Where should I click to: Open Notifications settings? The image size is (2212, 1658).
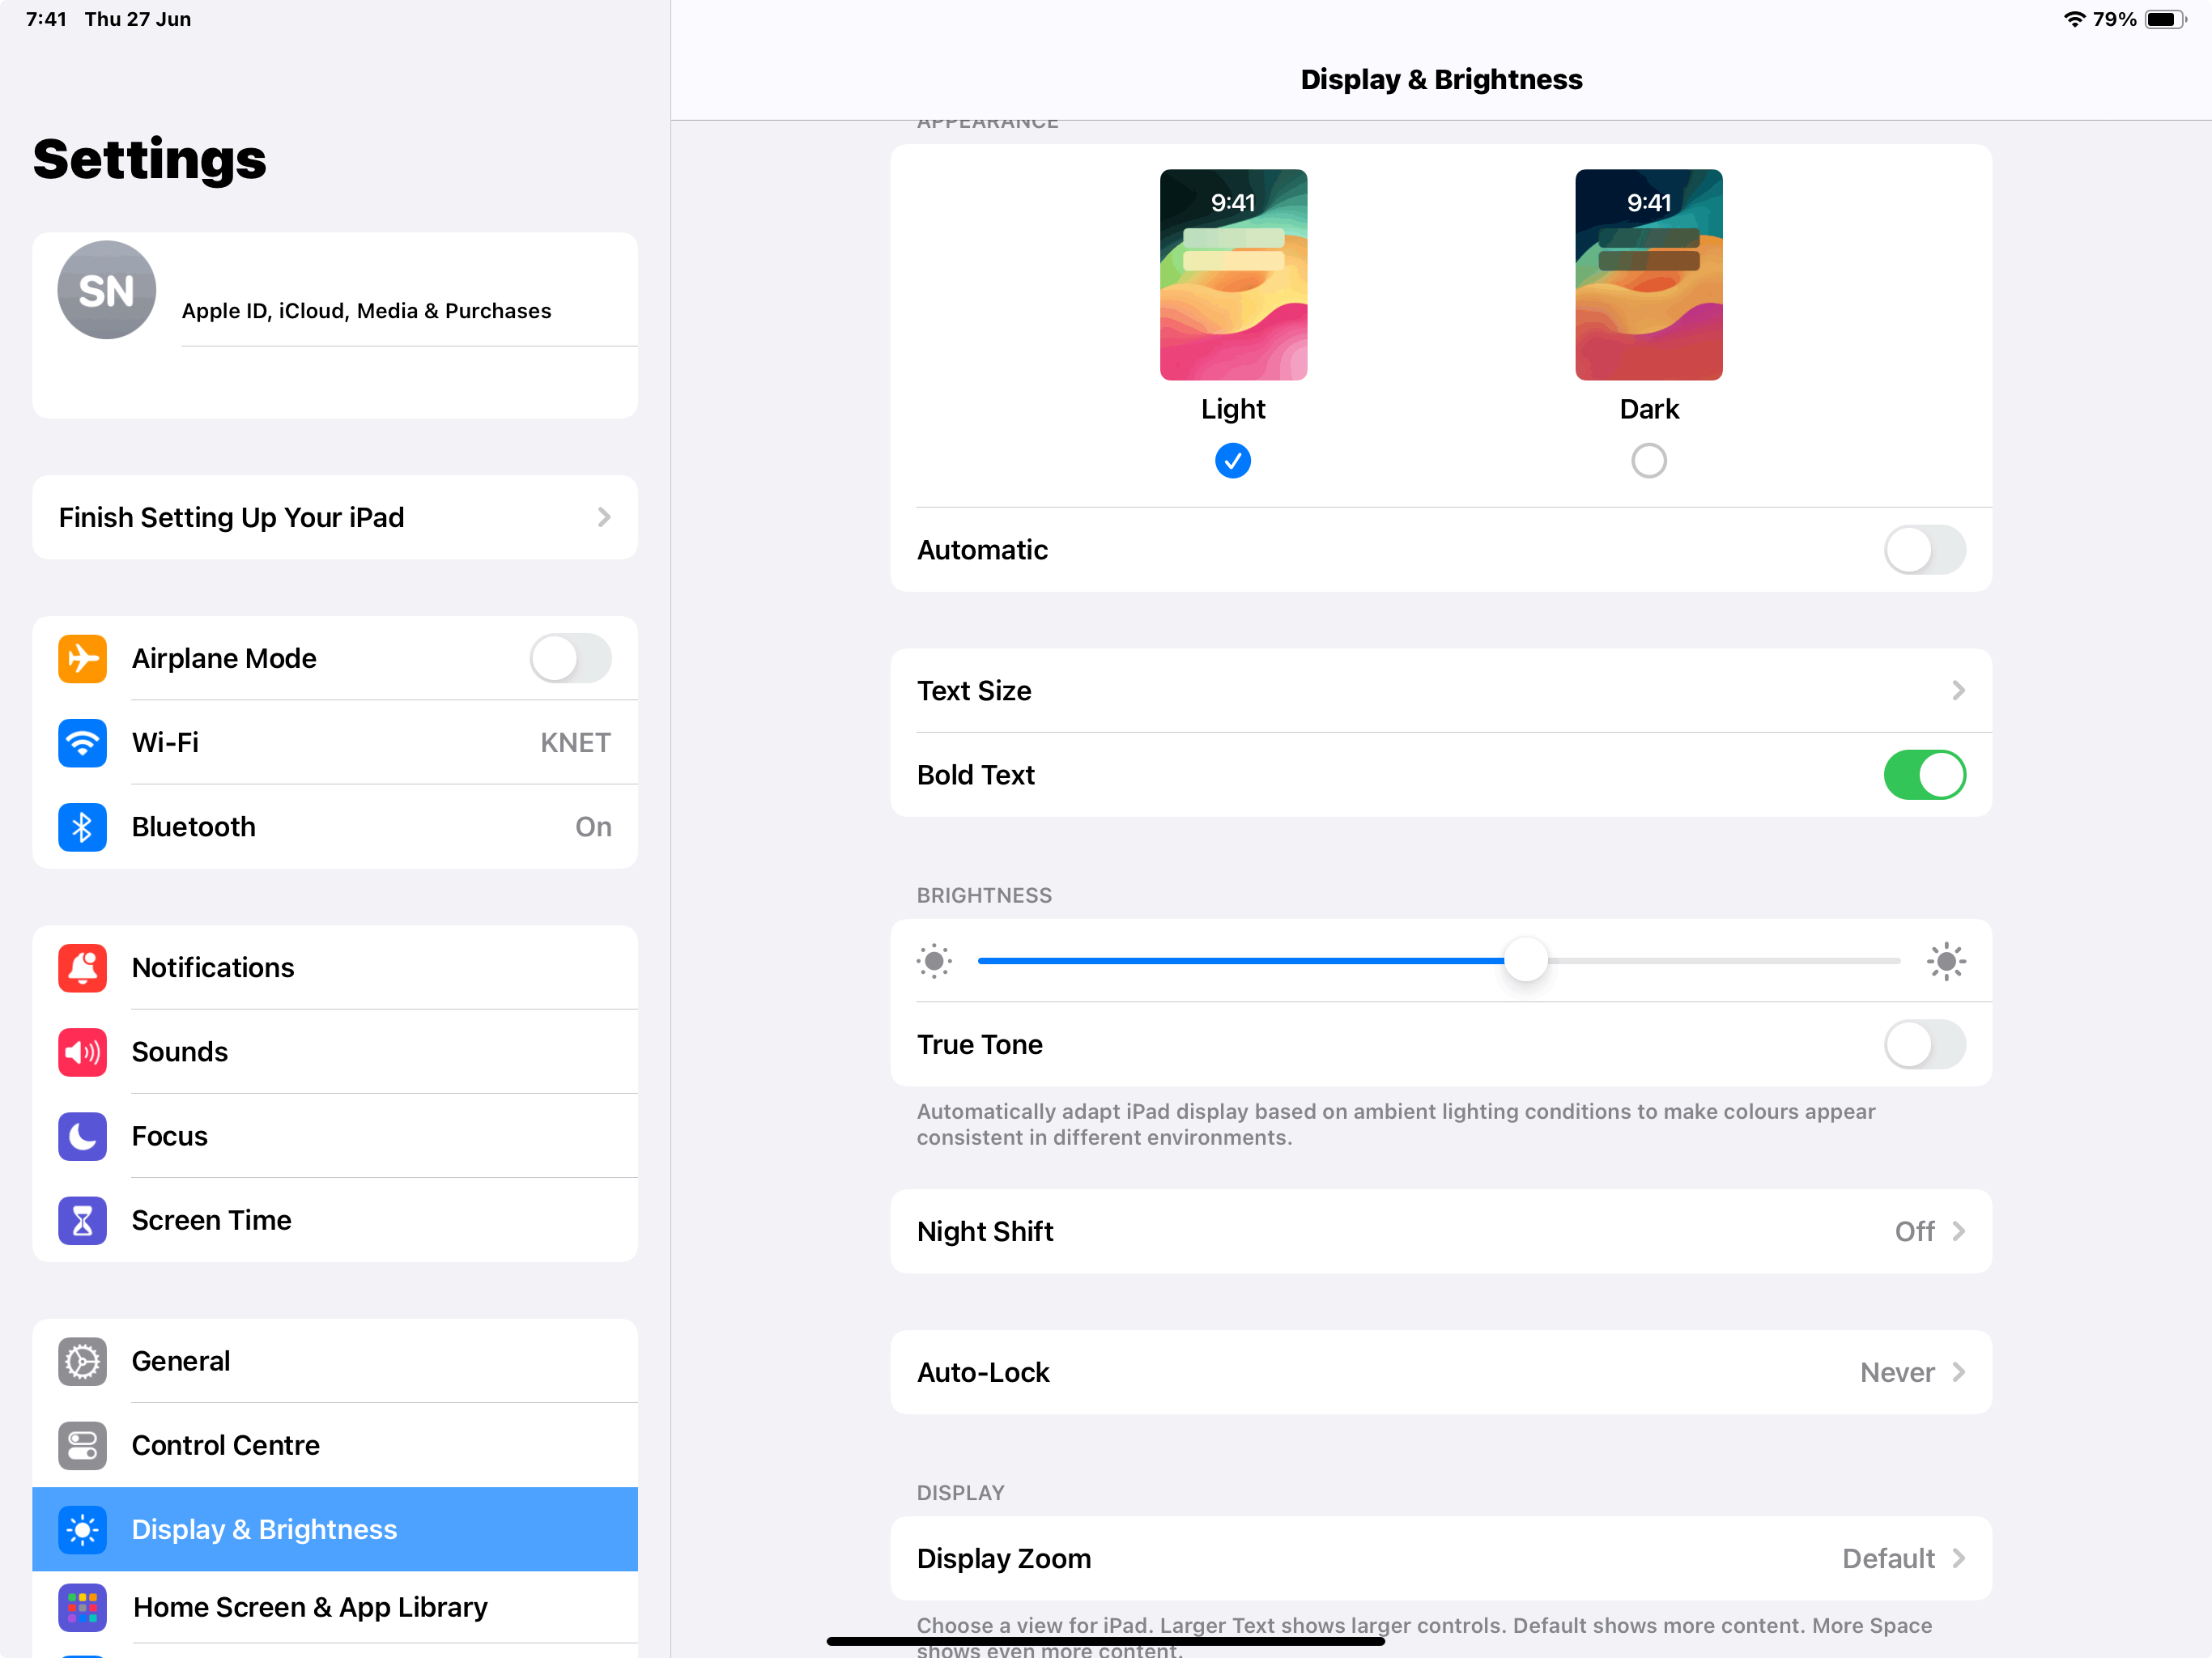click(x=335, y=967)
